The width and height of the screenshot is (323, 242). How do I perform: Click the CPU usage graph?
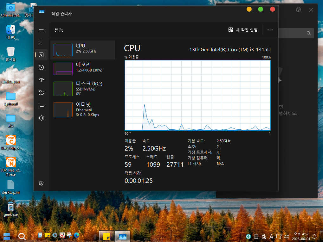197,95
